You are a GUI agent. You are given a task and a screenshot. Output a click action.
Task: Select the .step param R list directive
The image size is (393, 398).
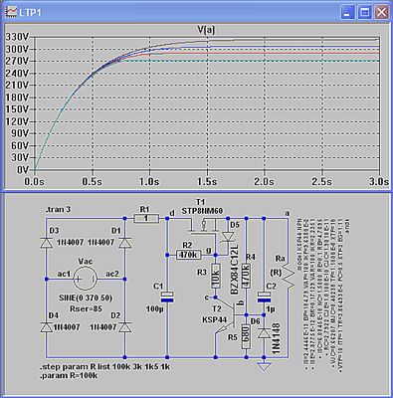[x=104, y=367]
